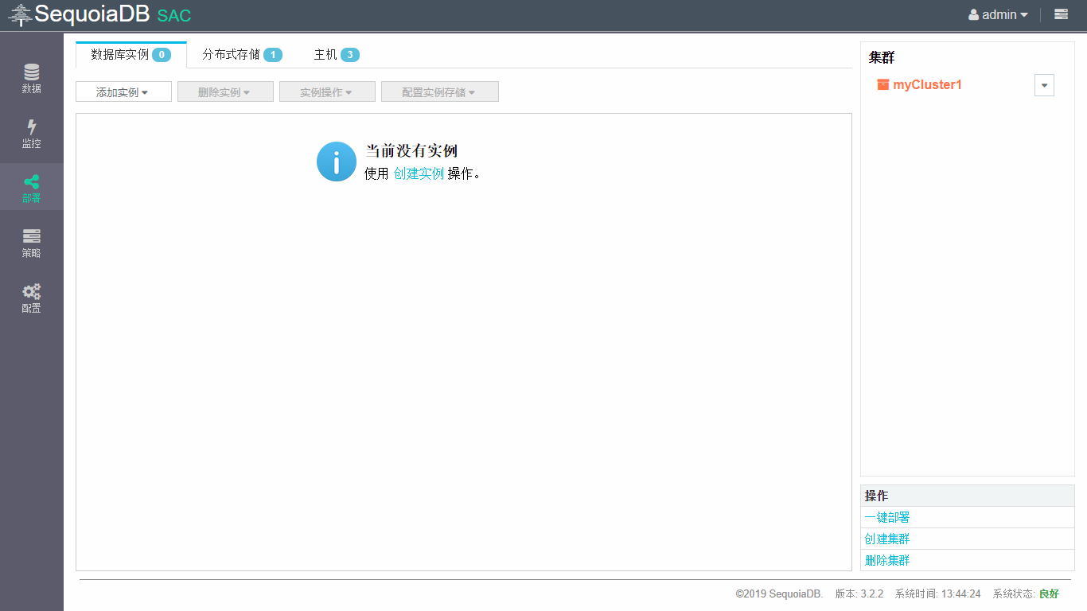The image size is (1087, 611).
Task: Click the server list icon at top right
Action: [x=1061, y=14]
